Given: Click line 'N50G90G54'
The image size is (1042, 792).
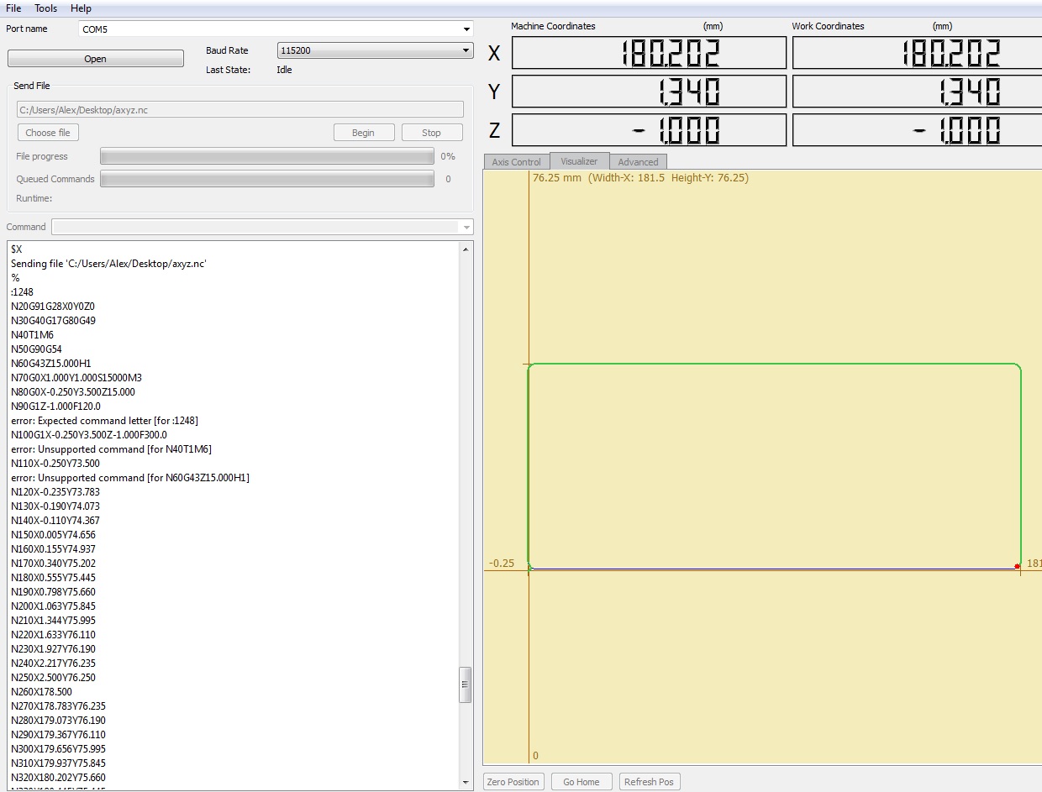Looking at the screenshot, I should (x=36, y=349).
